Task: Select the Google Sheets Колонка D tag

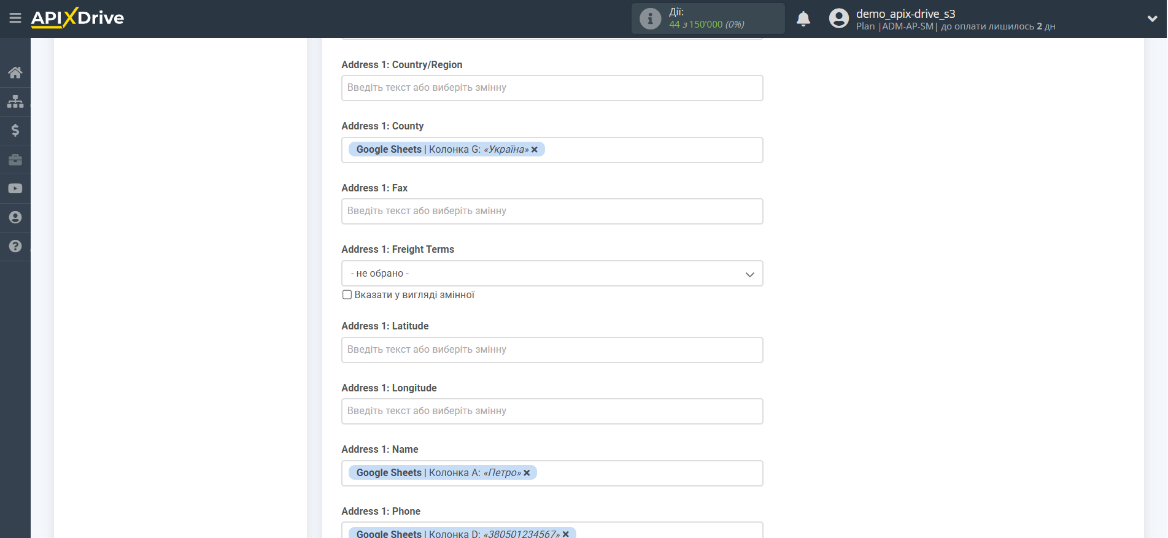Action: coord(462,533)
